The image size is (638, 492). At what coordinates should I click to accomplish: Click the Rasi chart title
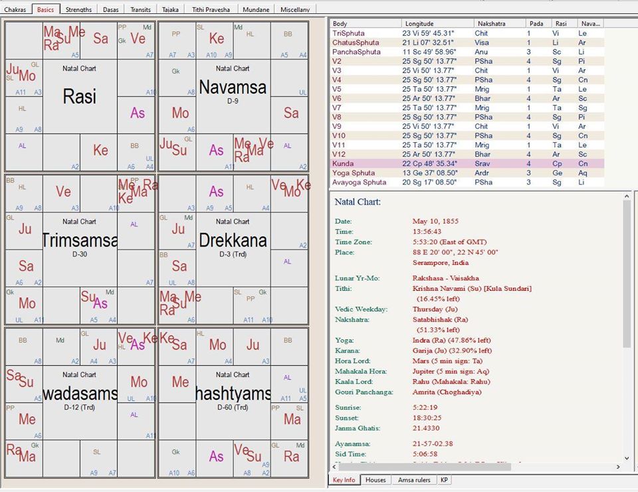(79, 96)
